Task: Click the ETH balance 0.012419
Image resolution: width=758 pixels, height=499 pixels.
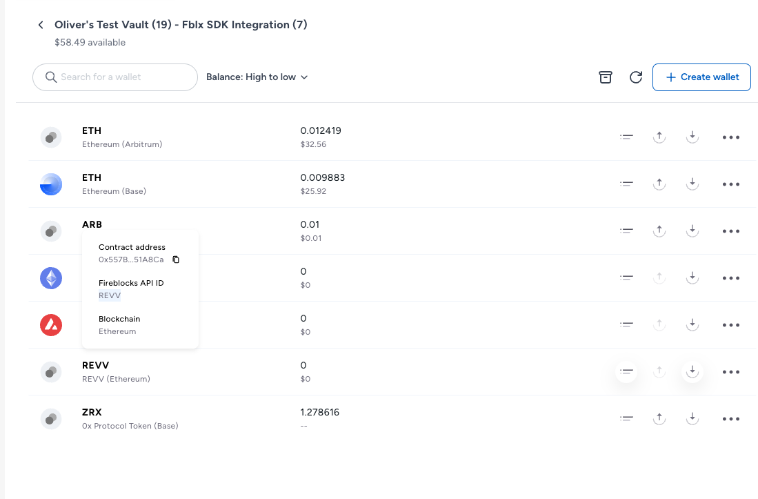Action: 321,130
